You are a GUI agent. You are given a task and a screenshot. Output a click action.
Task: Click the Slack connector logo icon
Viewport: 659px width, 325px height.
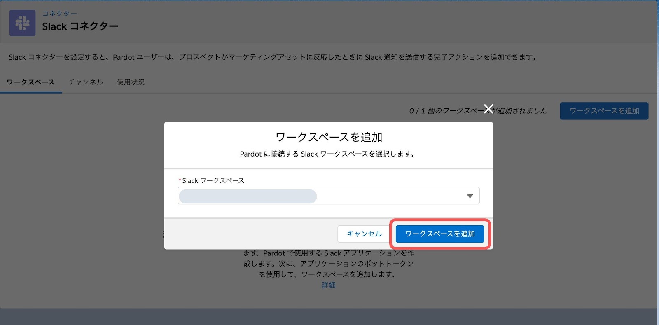22,23
